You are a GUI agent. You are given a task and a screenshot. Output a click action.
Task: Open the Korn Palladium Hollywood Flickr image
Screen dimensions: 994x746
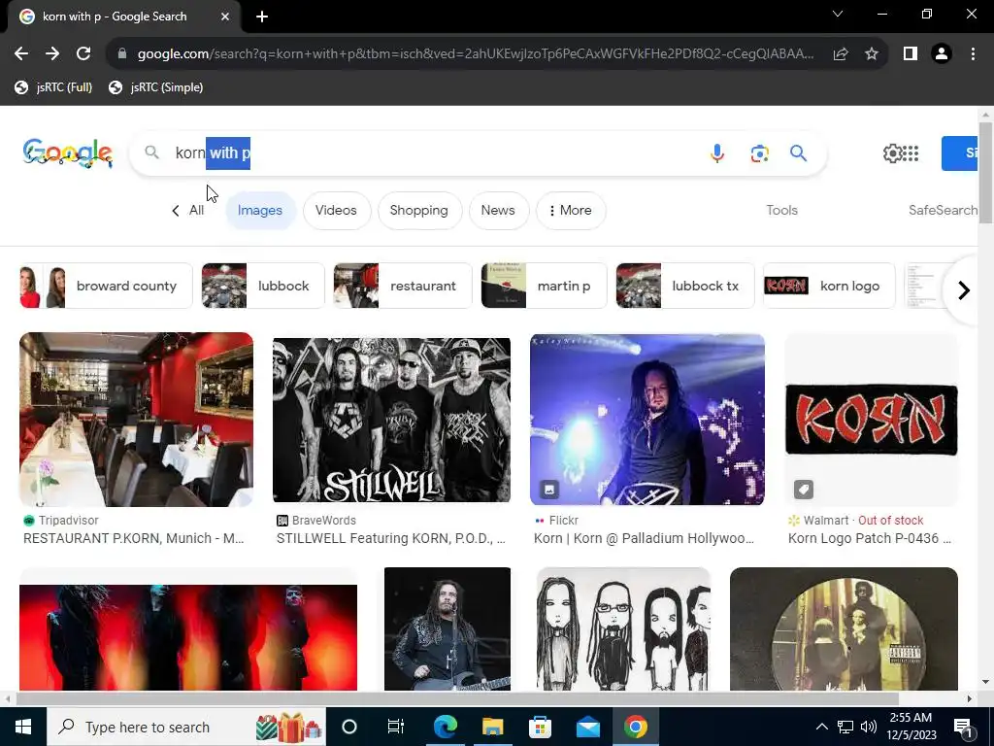click(x=647, y=420)
